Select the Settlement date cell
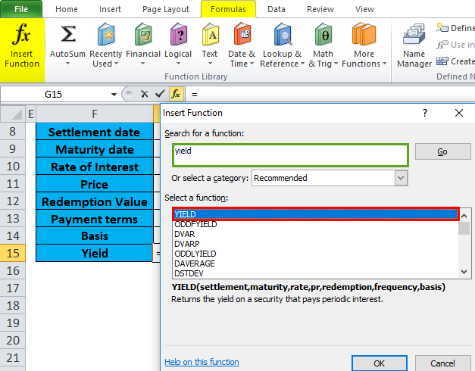The height and width of the screenshot is (371, 475). (95, 132)
